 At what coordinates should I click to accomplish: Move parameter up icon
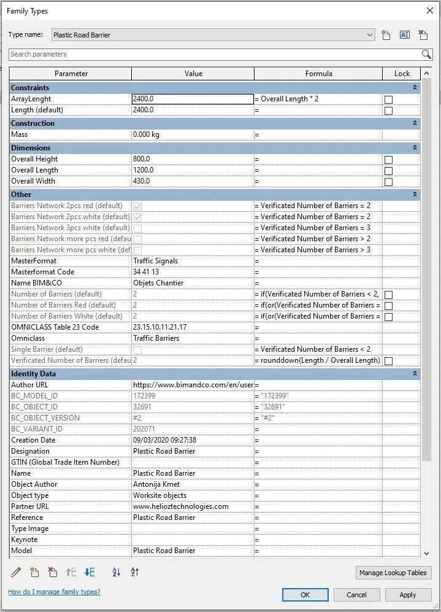click(71, 572)
